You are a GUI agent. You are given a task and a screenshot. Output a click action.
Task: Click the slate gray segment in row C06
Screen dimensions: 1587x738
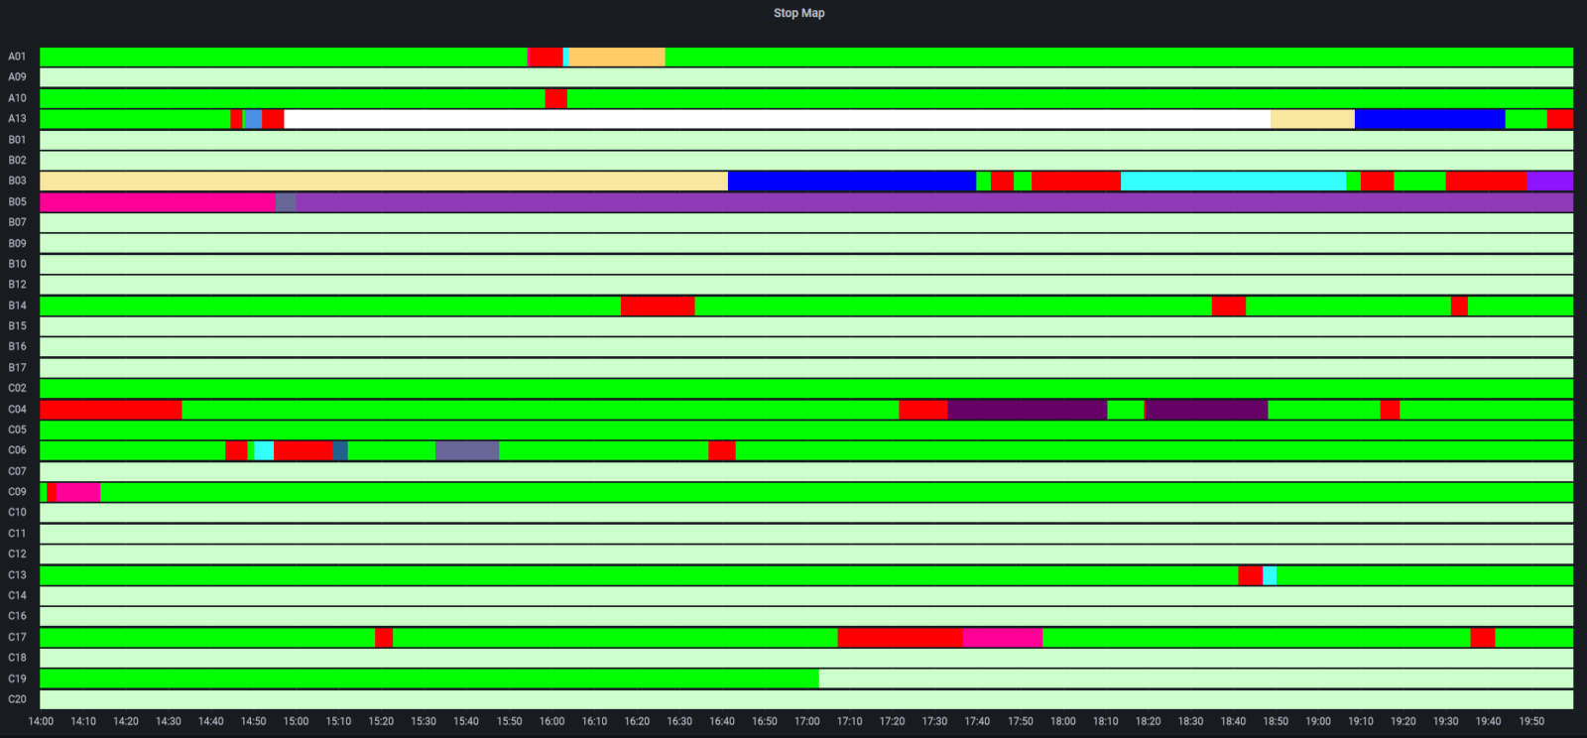click(467, 450)
